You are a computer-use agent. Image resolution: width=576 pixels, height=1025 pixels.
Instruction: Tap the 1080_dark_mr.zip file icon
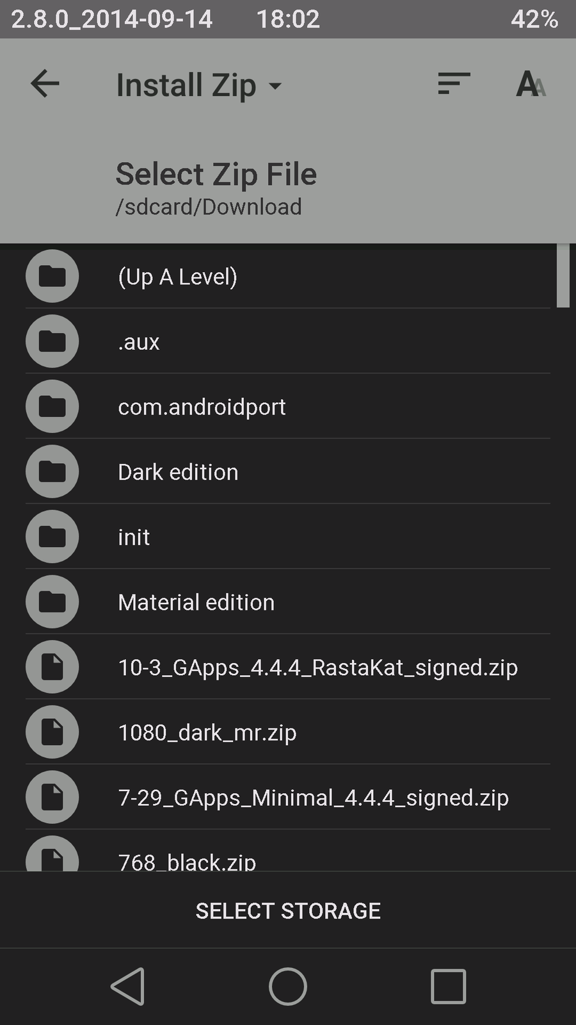(52, 732)
